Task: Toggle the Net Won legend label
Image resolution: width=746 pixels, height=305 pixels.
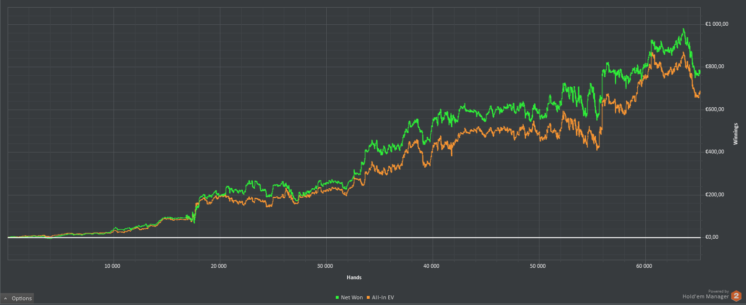Action: [352, 298]
